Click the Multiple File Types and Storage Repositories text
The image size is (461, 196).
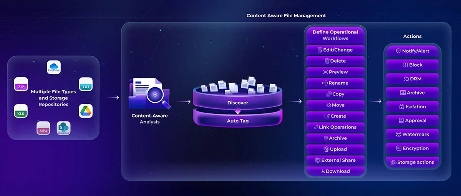click(53, 98)
